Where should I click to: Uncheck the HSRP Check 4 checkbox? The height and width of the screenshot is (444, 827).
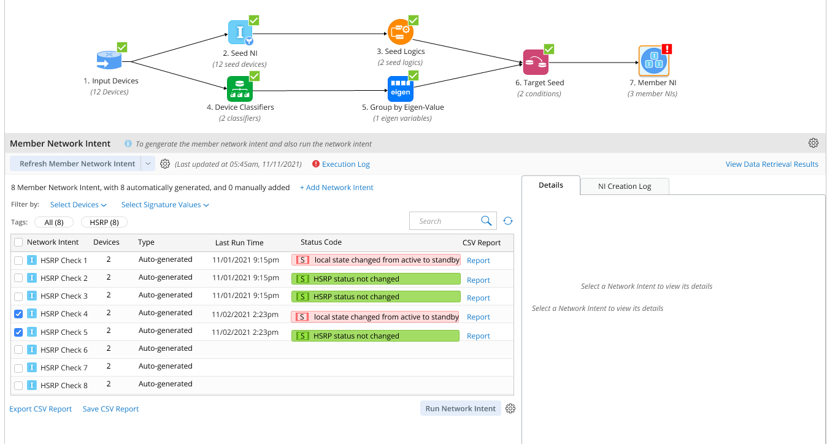(x=18, y=313)
